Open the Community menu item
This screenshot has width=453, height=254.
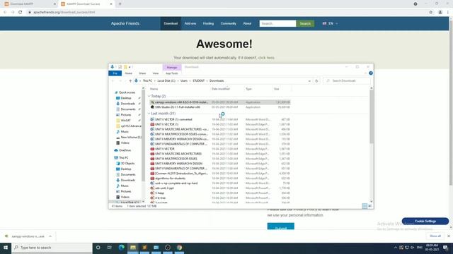[x=228, y=23]
